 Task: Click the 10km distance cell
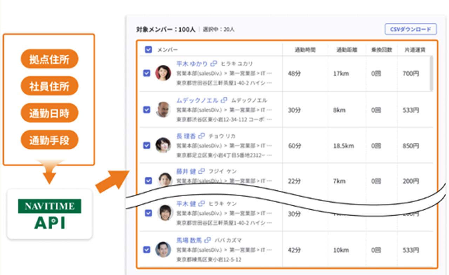tap(341, 250)
